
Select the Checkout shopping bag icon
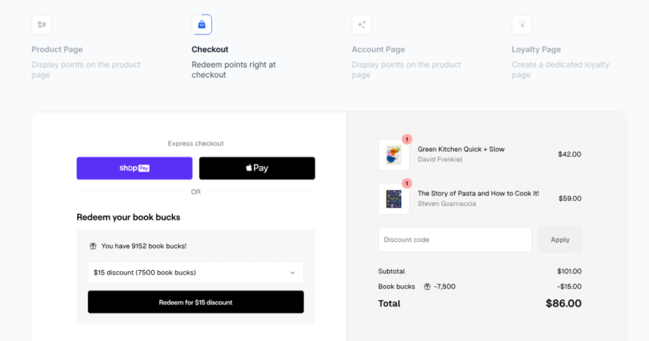click(202, 25)
